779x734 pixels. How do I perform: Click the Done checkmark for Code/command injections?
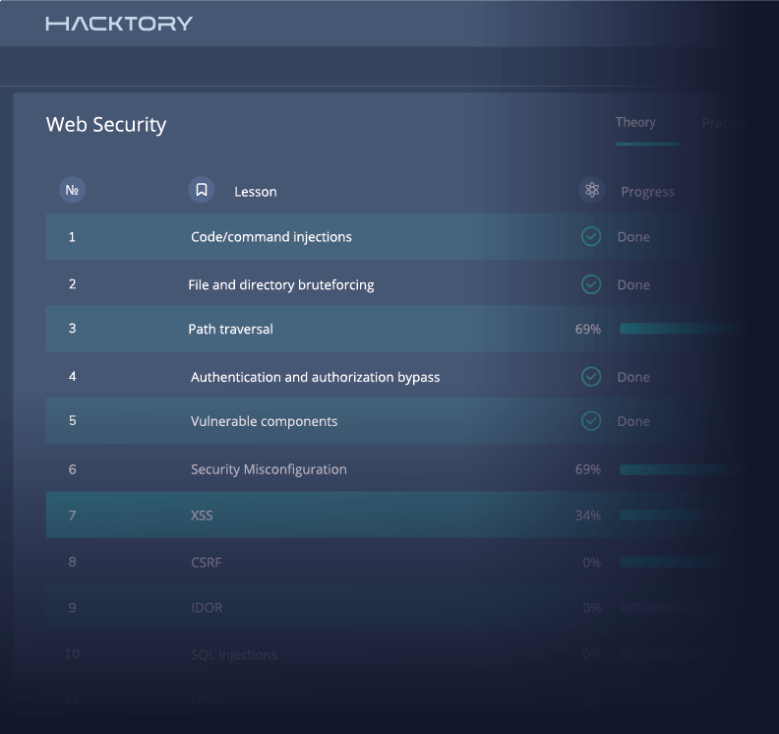[591, 236]
